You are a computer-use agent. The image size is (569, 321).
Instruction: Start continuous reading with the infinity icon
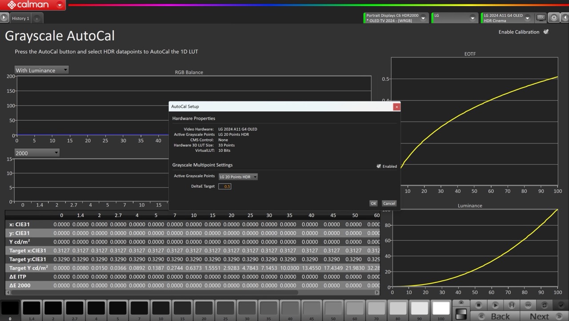point(528,305)
